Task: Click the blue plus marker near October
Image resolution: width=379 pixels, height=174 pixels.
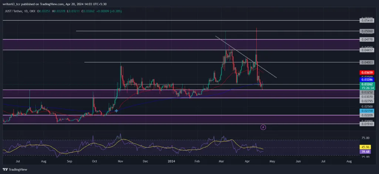Action: (117, 111)
